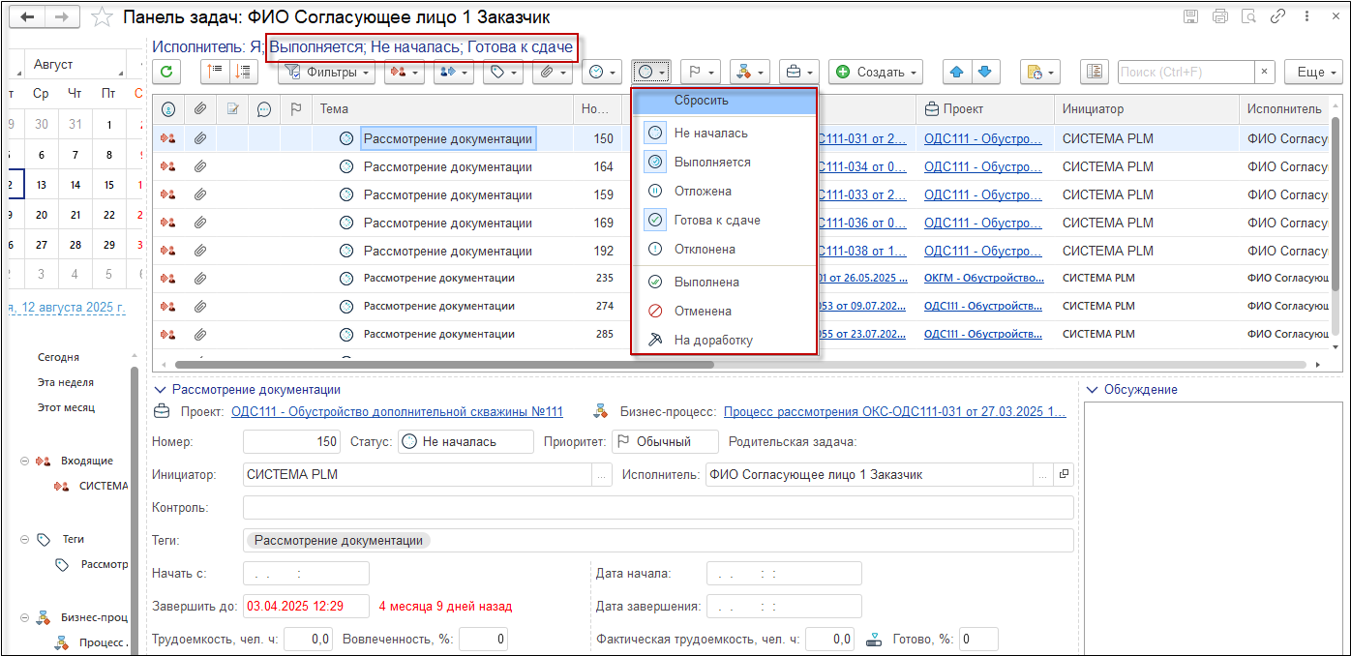Click the print icon in title bar

click(1219, 16)
